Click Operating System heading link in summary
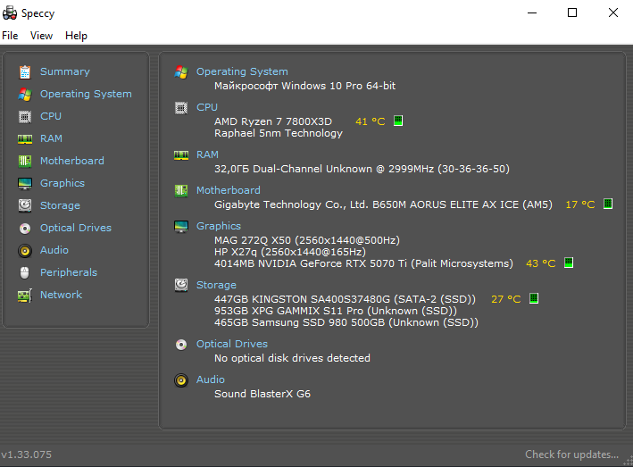 (x=242, y=71)
